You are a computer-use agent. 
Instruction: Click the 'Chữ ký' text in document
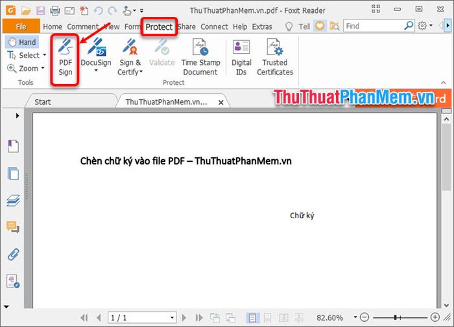click(x=302, y=216)
